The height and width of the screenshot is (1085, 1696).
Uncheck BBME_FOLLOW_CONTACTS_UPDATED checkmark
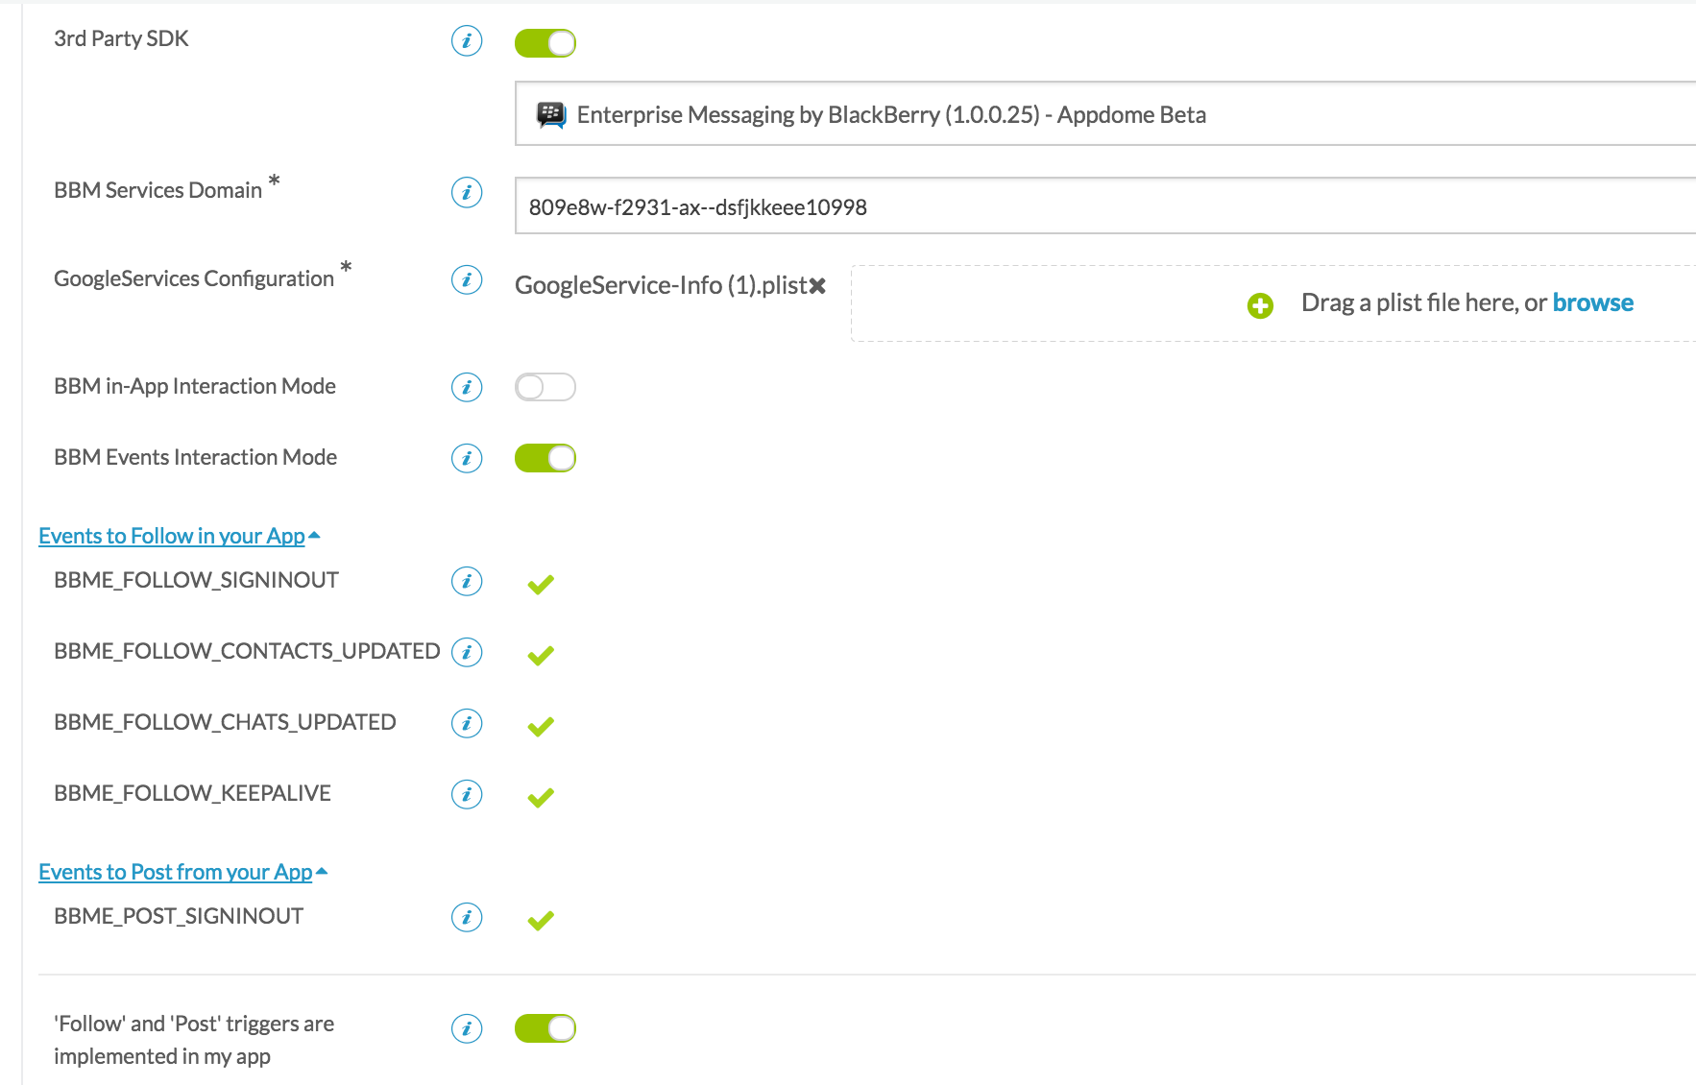pyautogui.click(x=541, y=655)
